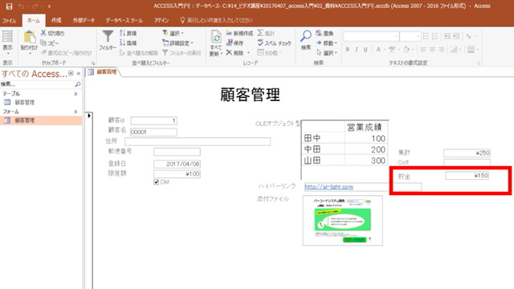The height and width of the screenshot is (289, 514).
Task: Click 集計 totals command
Action: tap(266, 33)
